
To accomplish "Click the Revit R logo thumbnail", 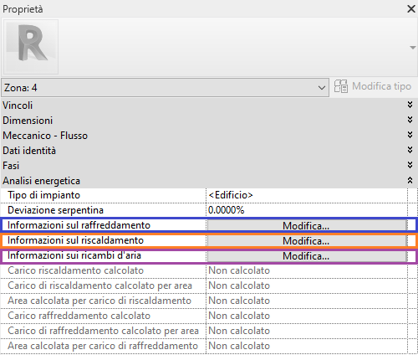I will 31,47.
